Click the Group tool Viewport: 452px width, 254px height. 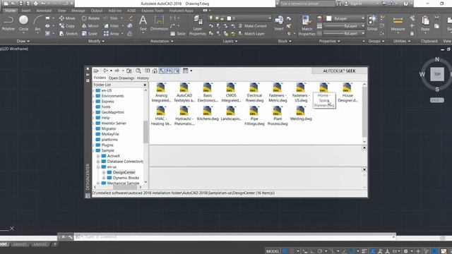pyautogui.click(x=372, y=23)
